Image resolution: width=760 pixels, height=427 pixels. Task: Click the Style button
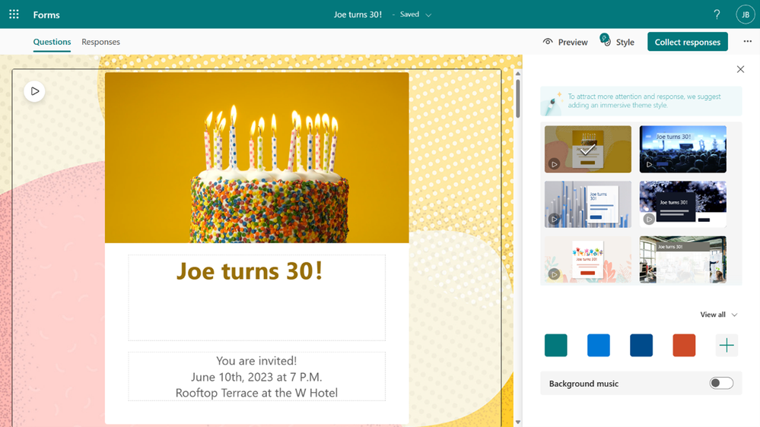coord(618,42)
